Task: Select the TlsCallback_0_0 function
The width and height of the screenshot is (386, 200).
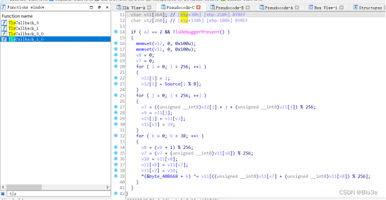Action: [26, 34]
